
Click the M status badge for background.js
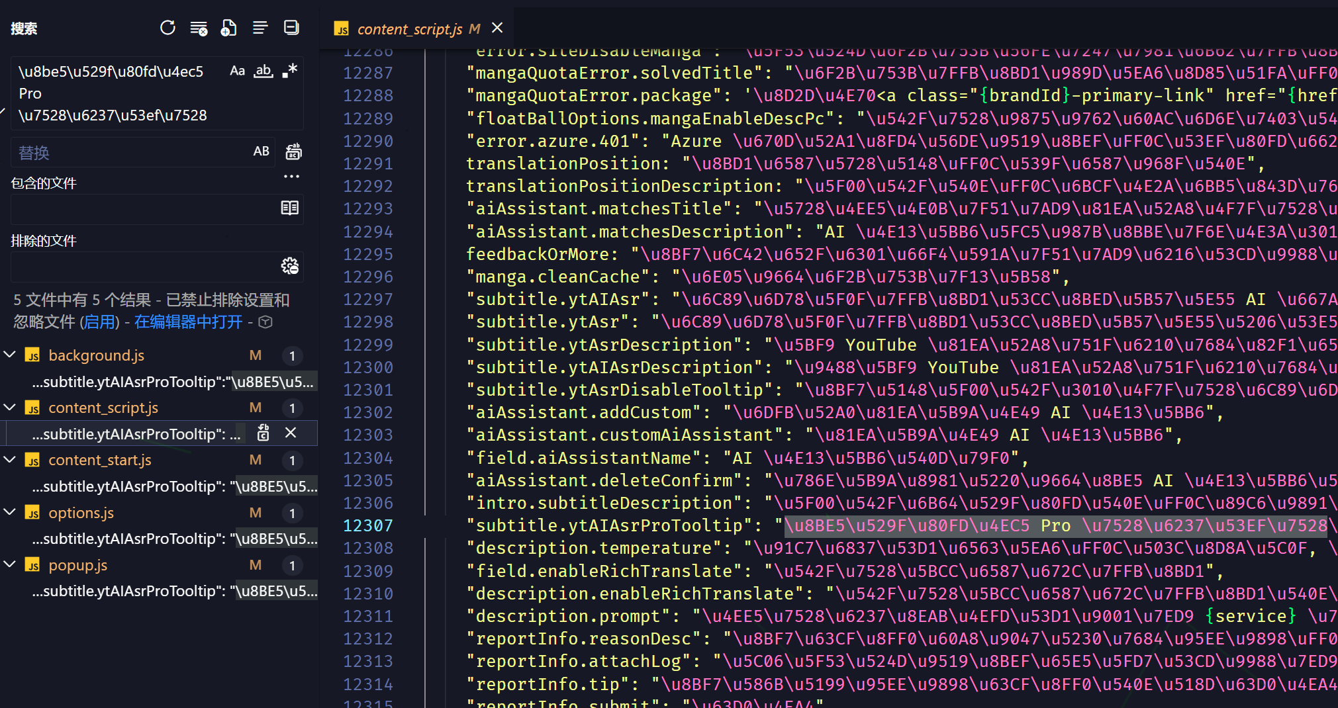[256, 355]
